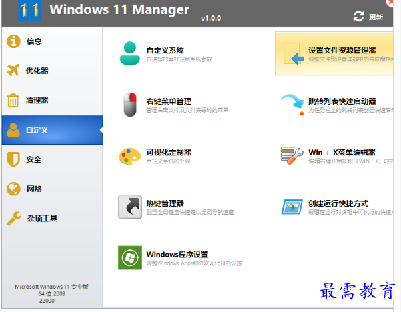This screenshot has height=312, width=401.
Task: Click the shortcut arrow icon for 热键管理器
Action: 130,207
